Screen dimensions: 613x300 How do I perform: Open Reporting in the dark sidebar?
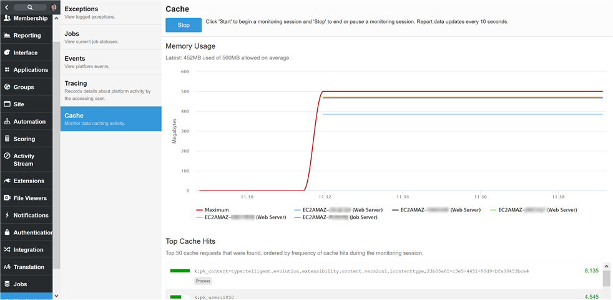pos(26,35)
